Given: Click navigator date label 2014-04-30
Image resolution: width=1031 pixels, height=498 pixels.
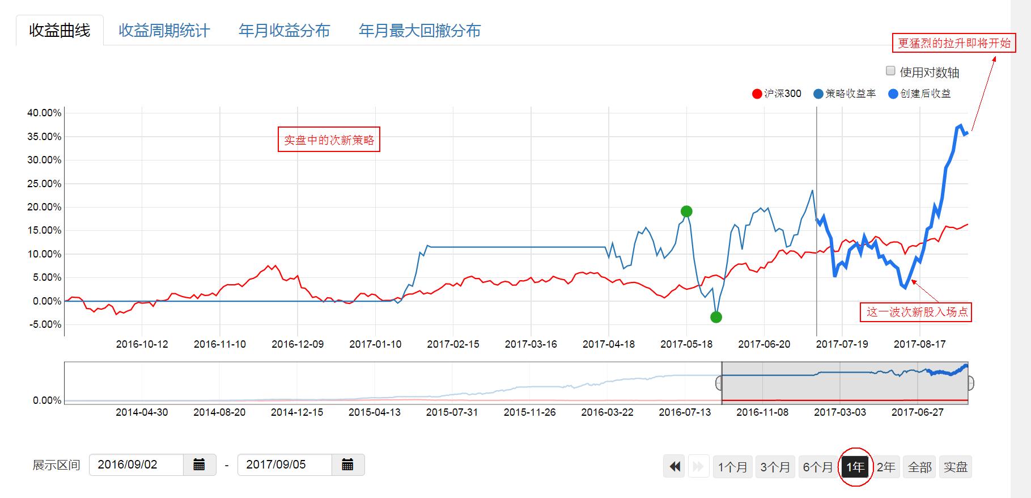Looking at the screenshot, I should 142,412.
